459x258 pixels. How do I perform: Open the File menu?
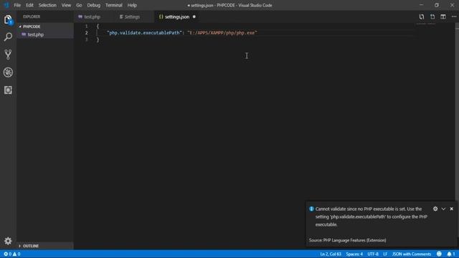(17, 5)
